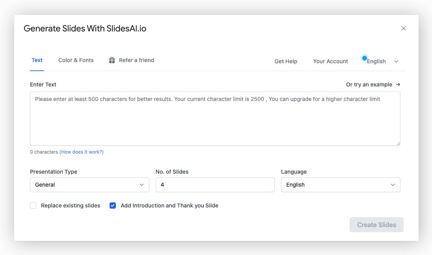Image resolution: width=432 pixels, height=255 pixels.
Task: Open the Refer a friend tab
Action: (136, 60)
